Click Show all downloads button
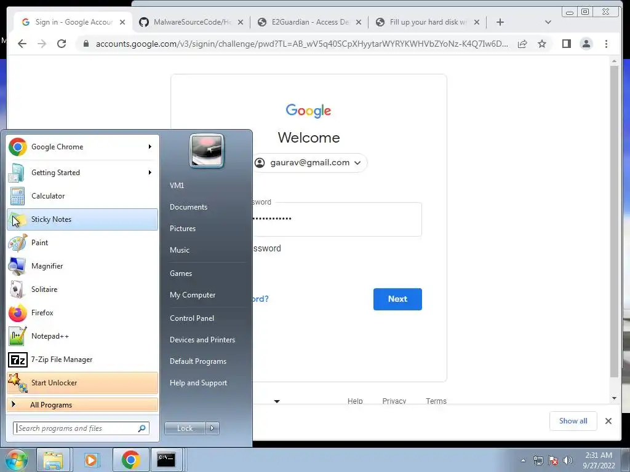Screen dimensions: 630x472 click(x=573, y=421)
